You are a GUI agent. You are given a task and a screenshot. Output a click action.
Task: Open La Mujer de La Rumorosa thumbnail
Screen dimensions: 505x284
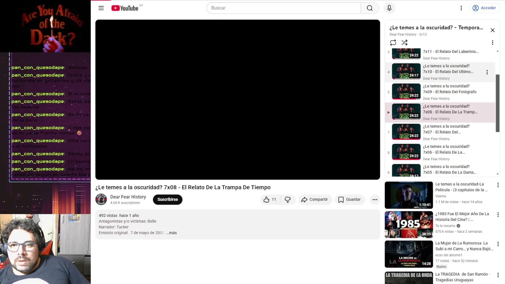409,254
